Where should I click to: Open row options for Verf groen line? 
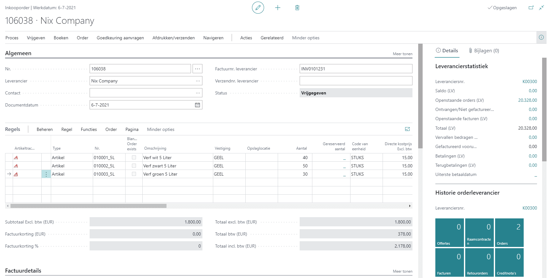point(46,174)
